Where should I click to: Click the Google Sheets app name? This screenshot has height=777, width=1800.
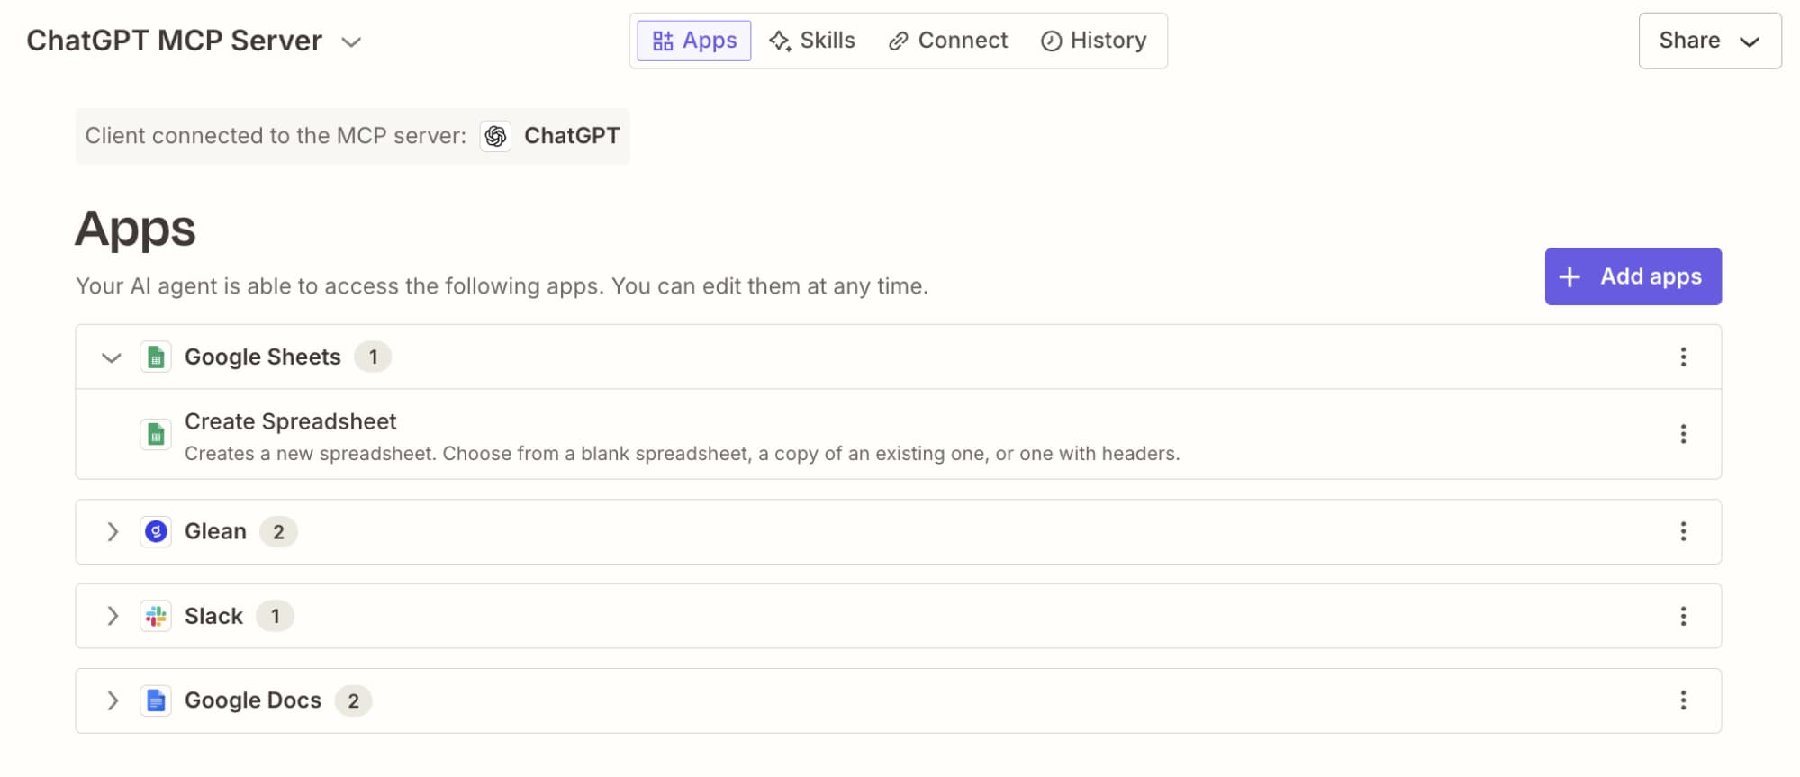[263, 357]
